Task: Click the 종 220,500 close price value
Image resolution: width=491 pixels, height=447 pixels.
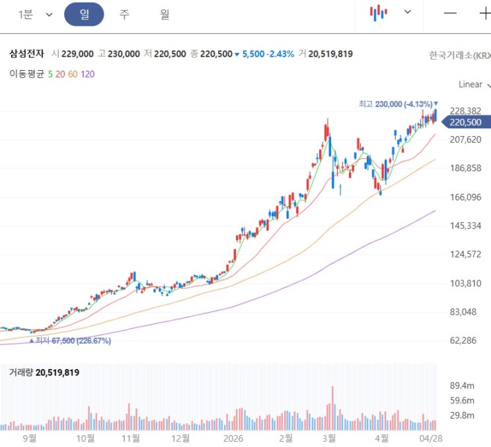Action: pos(211,54)
